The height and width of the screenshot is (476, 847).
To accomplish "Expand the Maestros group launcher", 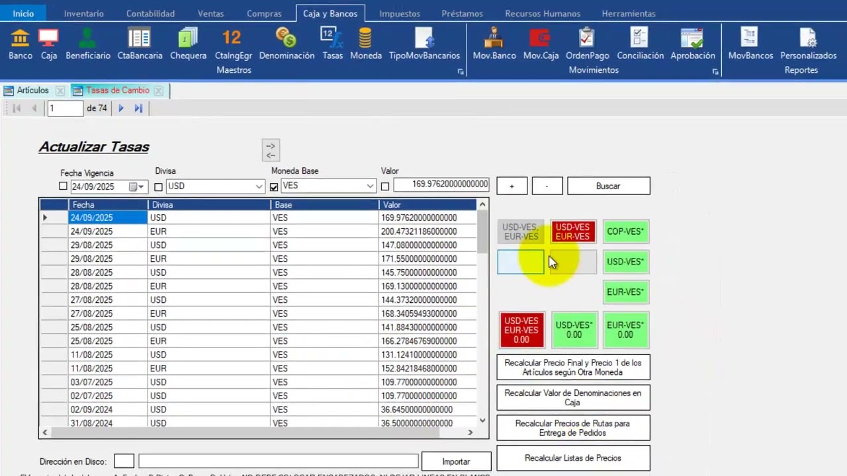I will tap(461, 71).
